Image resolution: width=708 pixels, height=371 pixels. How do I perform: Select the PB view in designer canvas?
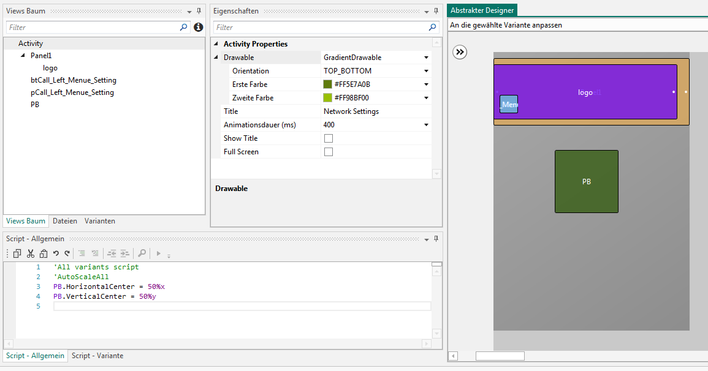586,182
